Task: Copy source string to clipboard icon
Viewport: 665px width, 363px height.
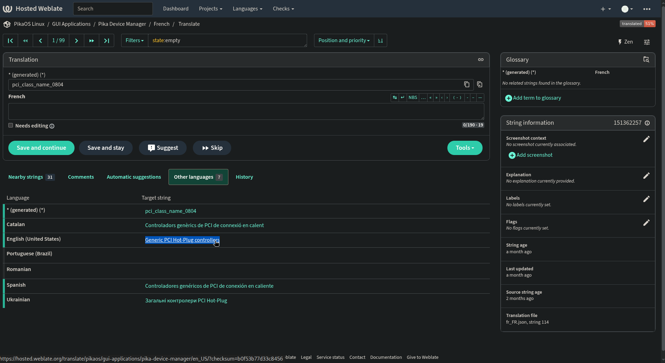Action: click(467, 84)
